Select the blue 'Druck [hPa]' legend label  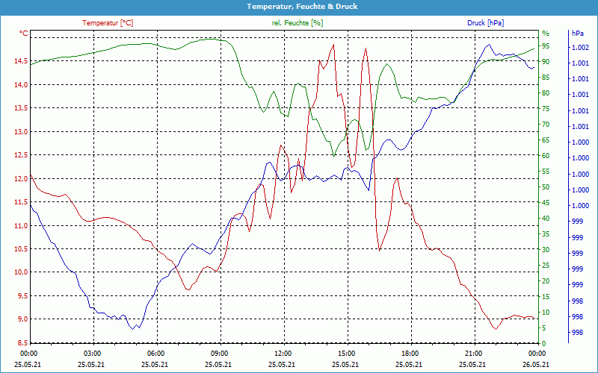tap(485, 23)
